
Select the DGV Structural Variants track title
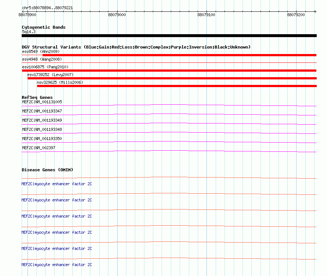pyautogui.click(x=136, y=47)
